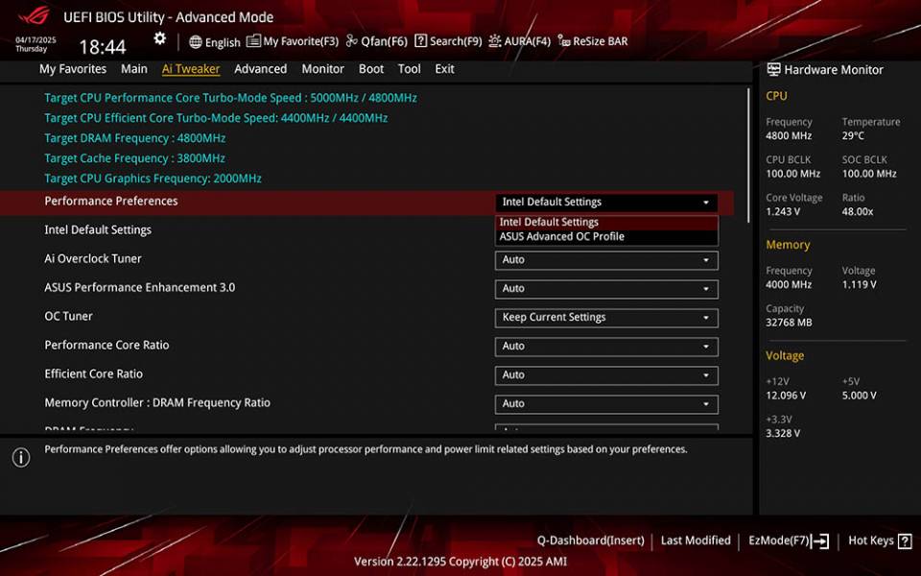Open the Exit tab
Image resolution: width=921 pixels, height=576 pixels.
tap(444, 69)
